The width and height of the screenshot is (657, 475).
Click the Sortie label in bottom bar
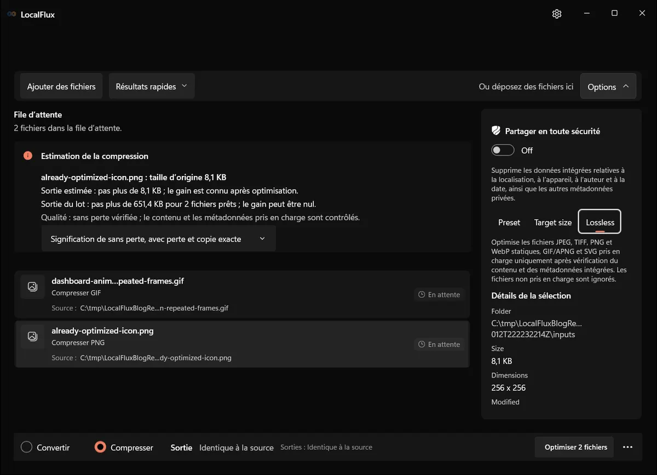click(181, 447)
